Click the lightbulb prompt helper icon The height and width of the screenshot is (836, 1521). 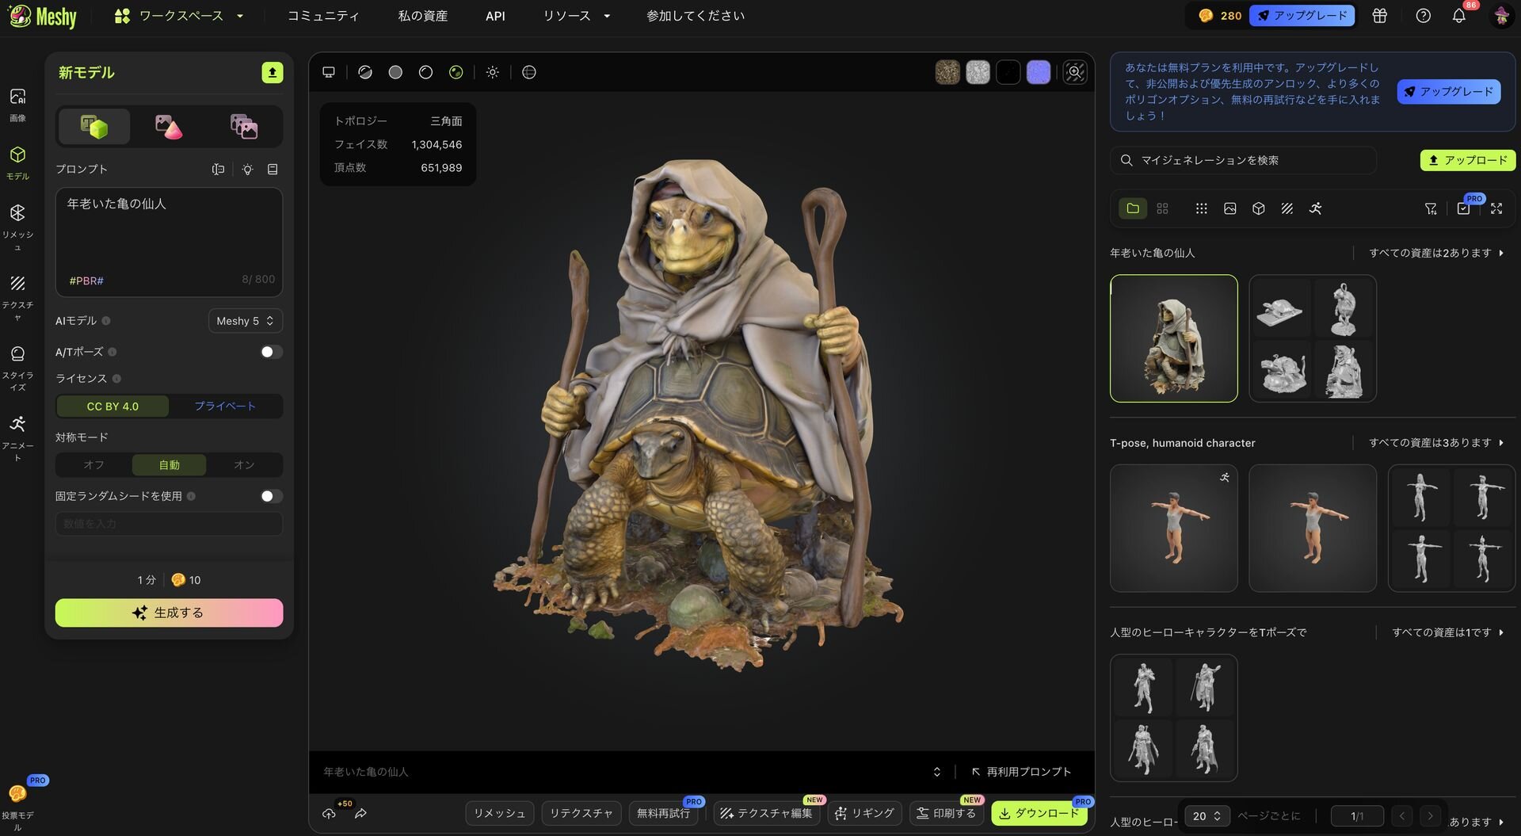247,170
